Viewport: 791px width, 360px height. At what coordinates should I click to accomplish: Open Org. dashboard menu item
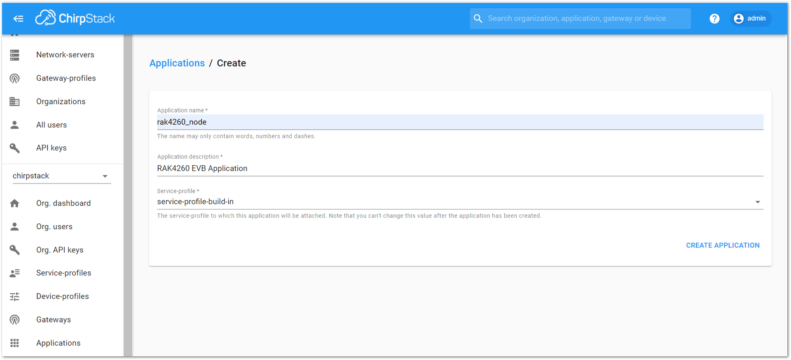(x=63, y=203)
